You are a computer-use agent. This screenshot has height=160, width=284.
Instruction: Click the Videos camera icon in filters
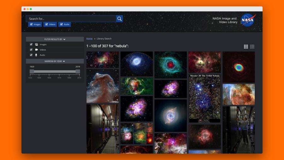pos(36,50)
